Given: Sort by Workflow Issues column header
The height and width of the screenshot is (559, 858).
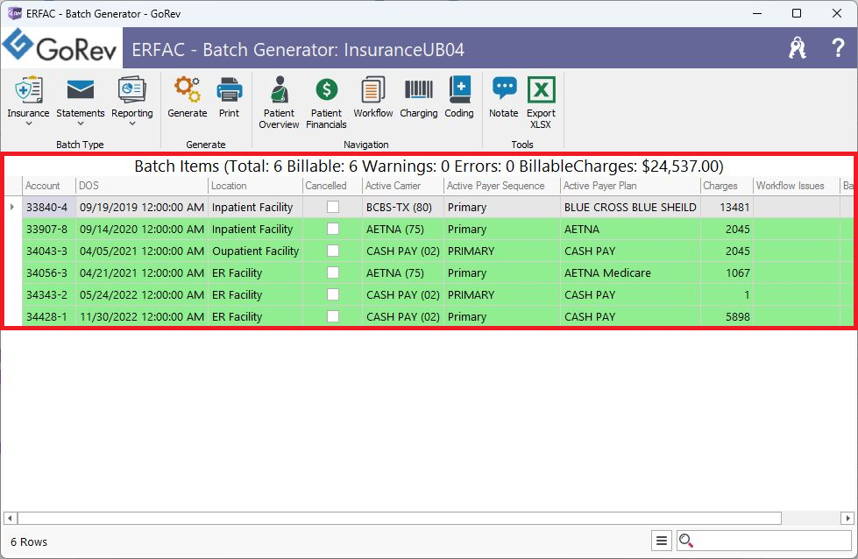Looking at the screenshot, I should pos(797,186).
